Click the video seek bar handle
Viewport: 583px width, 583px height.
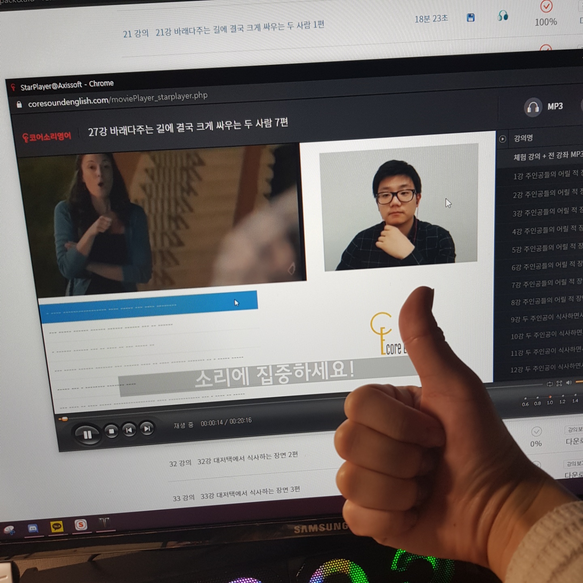coord(64,419)
